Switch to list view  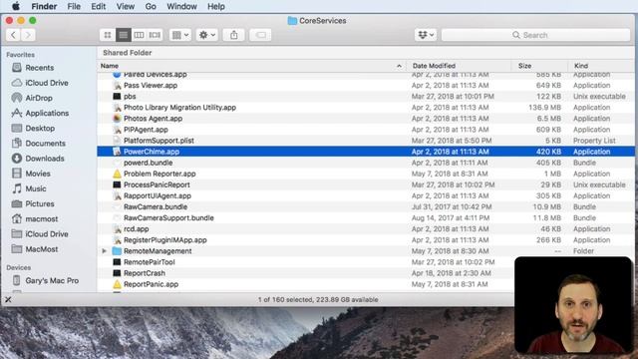(x=123, y=35)
